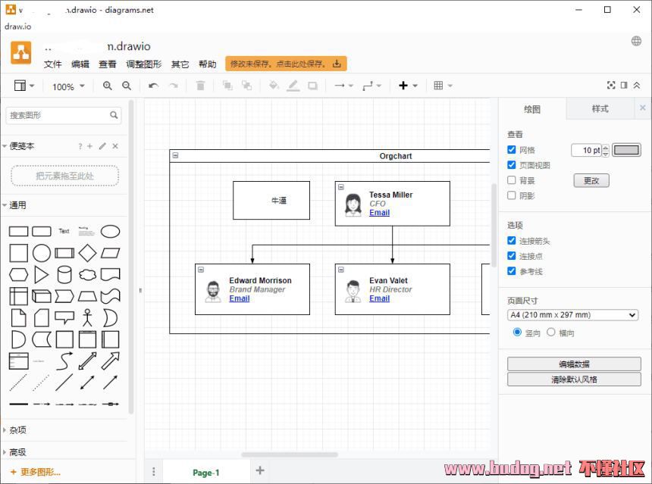652x484 pixels.
Task: Switch to the 样式 tab
Action: pos(600,109)
